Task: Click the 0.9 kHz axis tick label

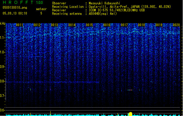Action: coord(2,67)
